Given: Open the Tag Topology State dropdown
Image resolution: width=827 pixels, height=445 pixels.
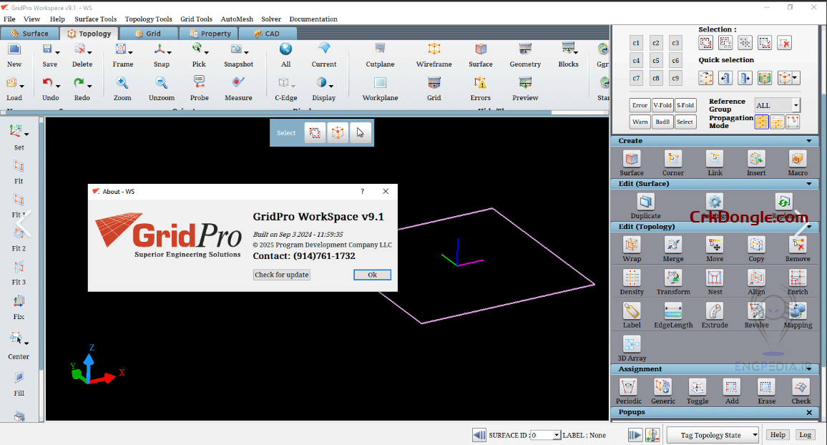Looking at the screenshot, I should 713,434.
